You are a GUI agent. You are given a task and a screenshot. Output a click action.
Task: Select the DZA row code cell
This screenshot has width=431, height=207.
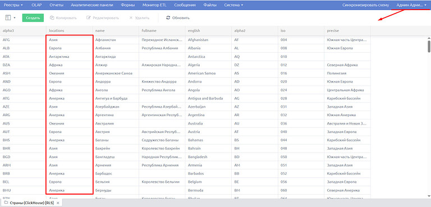pyautogui.click(x=23, y=65)
